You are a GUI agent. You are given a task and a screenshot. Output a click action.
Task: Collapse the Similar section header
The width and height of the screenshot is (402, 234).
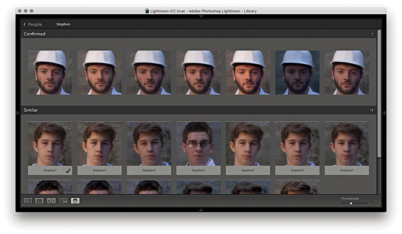[x=31, y=110]
